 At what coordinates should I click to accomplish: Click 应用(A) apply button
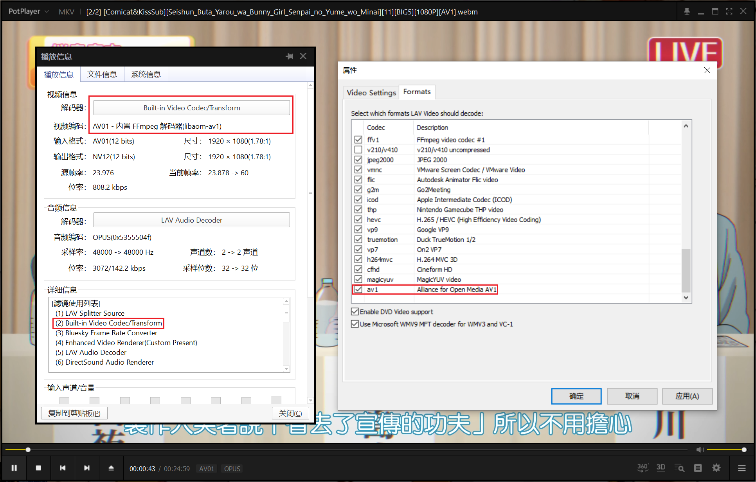point(687,396)
